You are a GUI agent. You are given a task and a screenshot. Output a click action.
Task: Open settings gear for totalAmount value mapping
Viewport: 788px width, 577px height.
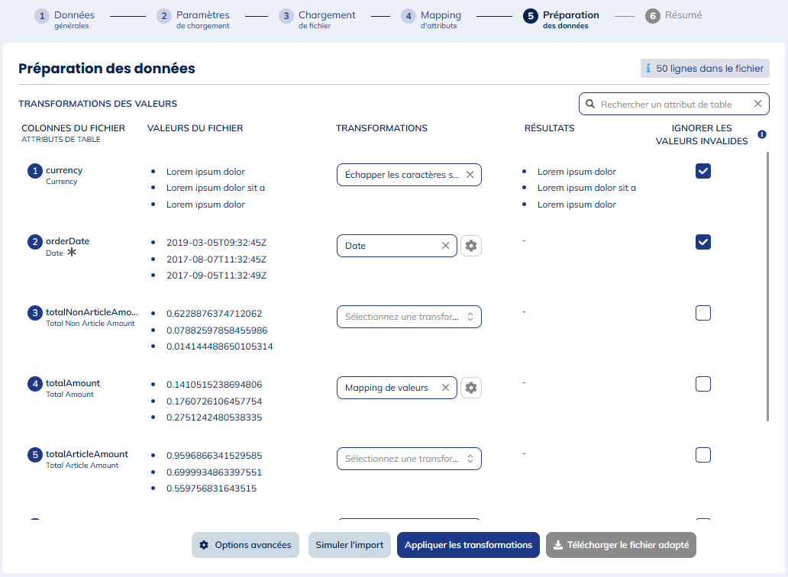point(471,388)
